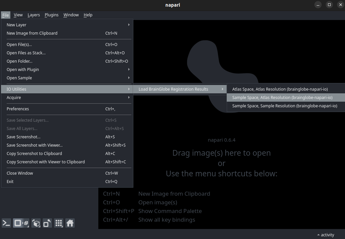Open the View menu
The width and height of the screenshot is (345, 239).
point(18,15)
